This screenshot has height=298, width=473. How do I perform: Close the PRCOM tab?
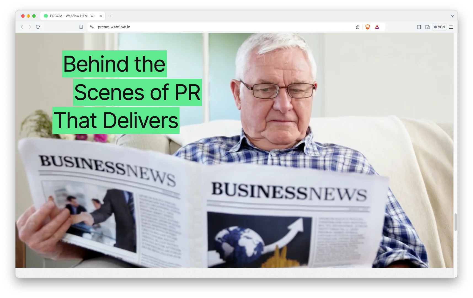pyautogui.click(x=101, y=16)
